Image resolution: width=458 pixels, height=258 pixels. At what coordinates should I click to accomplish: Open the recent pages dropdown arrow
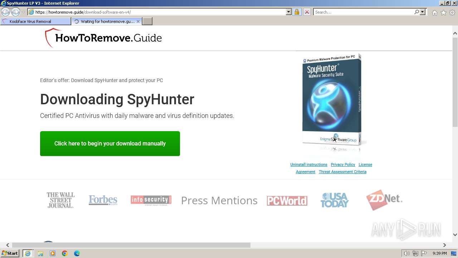point(23,12)
